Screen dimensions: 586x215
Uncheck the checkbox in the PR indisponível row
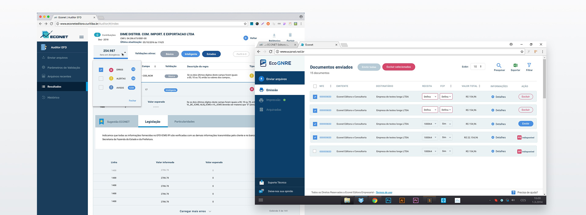[x=315, y=137]
